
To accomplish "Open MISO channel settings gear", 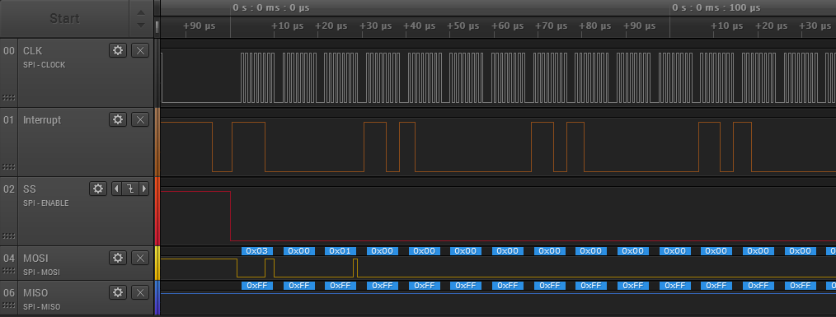I will (118, 292).
